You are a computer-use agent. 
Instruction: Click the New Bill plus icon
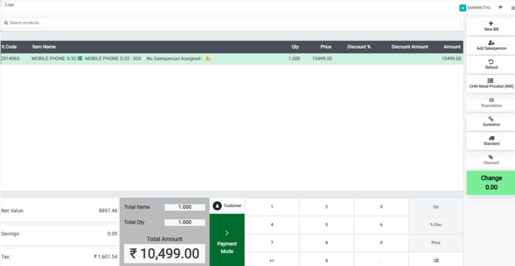click(x=491, y=23)
